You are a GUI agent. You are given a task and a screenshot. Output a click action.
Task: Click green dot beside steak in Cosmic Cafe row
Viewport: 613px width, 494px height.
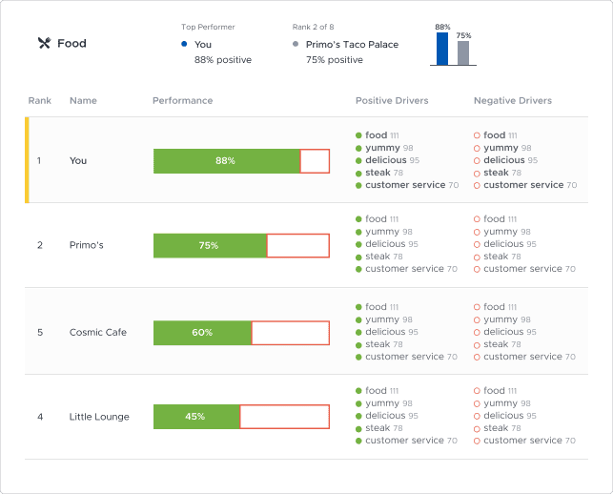[358, 344]
